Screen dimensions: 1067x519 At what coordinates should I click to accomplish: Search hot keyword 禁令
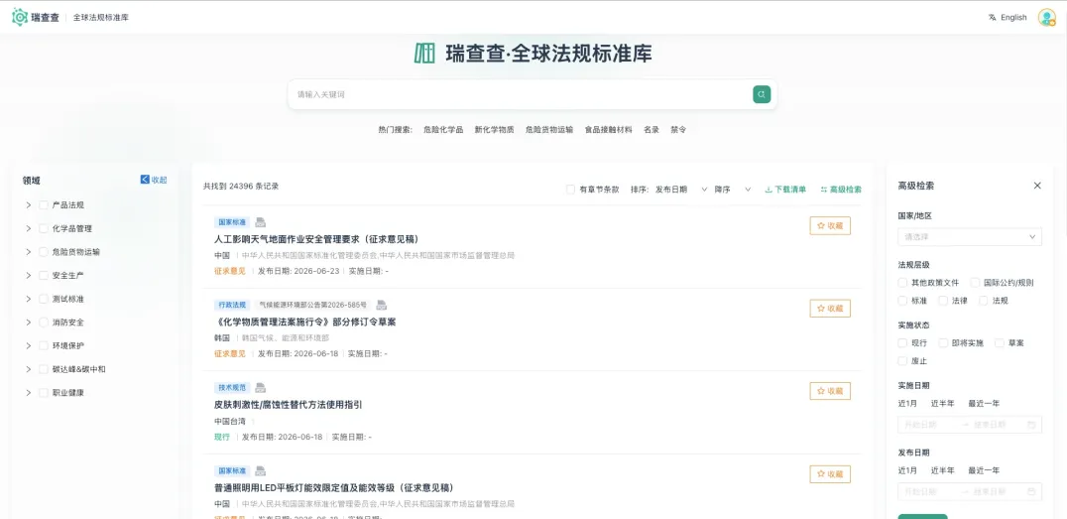click(x=678, y=129)
